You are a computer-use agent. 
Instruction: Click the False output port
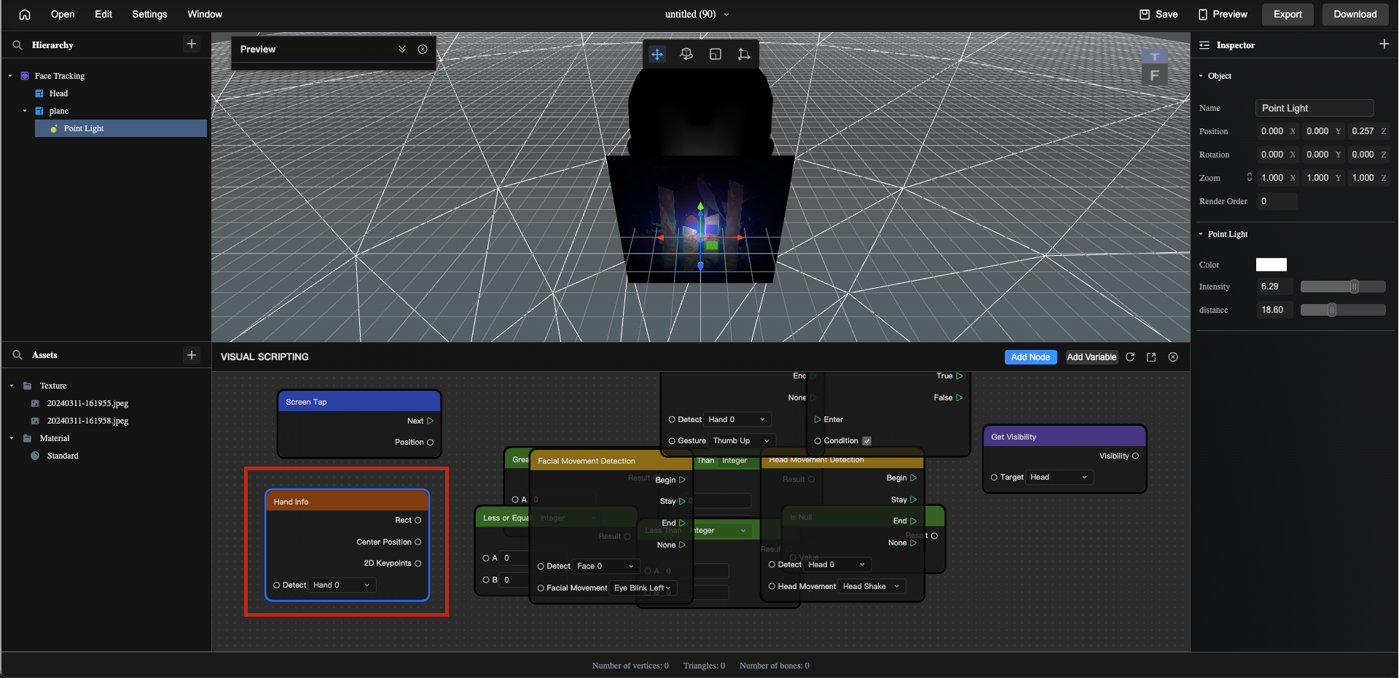click(959, 397)
